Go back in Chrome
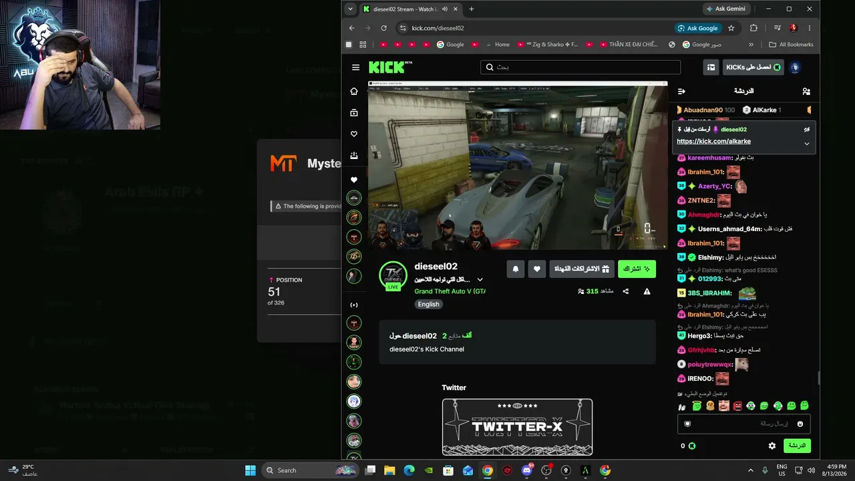The height and width of the screenshot is (481, 855). (x=352, y=28)
